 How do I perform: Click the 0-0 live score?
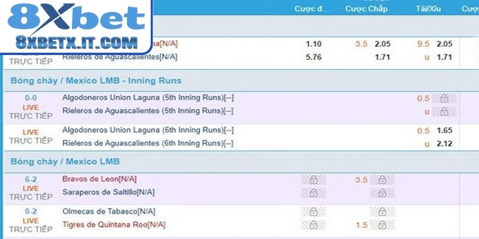(x=31, y=98)
